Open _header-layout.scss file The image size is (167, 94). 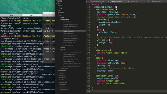coord(69,57)
